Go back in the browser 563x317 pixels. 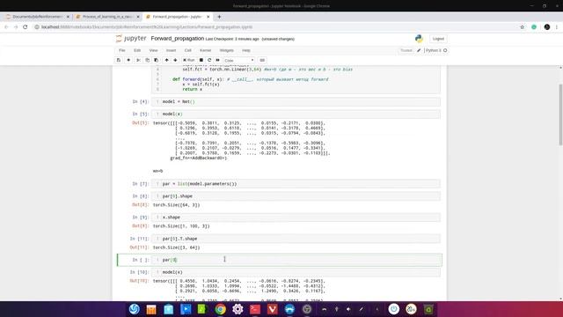(x=6, y=27)
